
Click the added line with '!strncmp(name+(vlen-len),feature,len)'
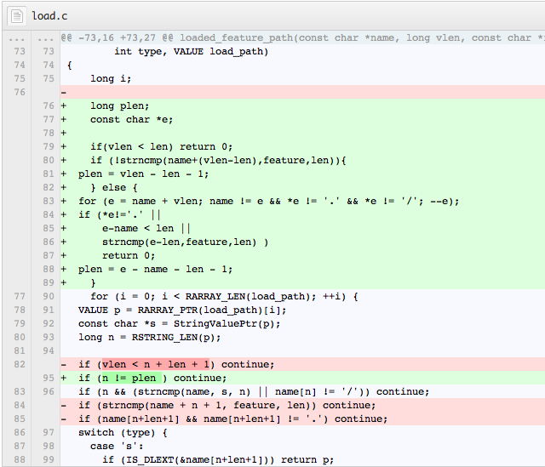coord(218,160)
